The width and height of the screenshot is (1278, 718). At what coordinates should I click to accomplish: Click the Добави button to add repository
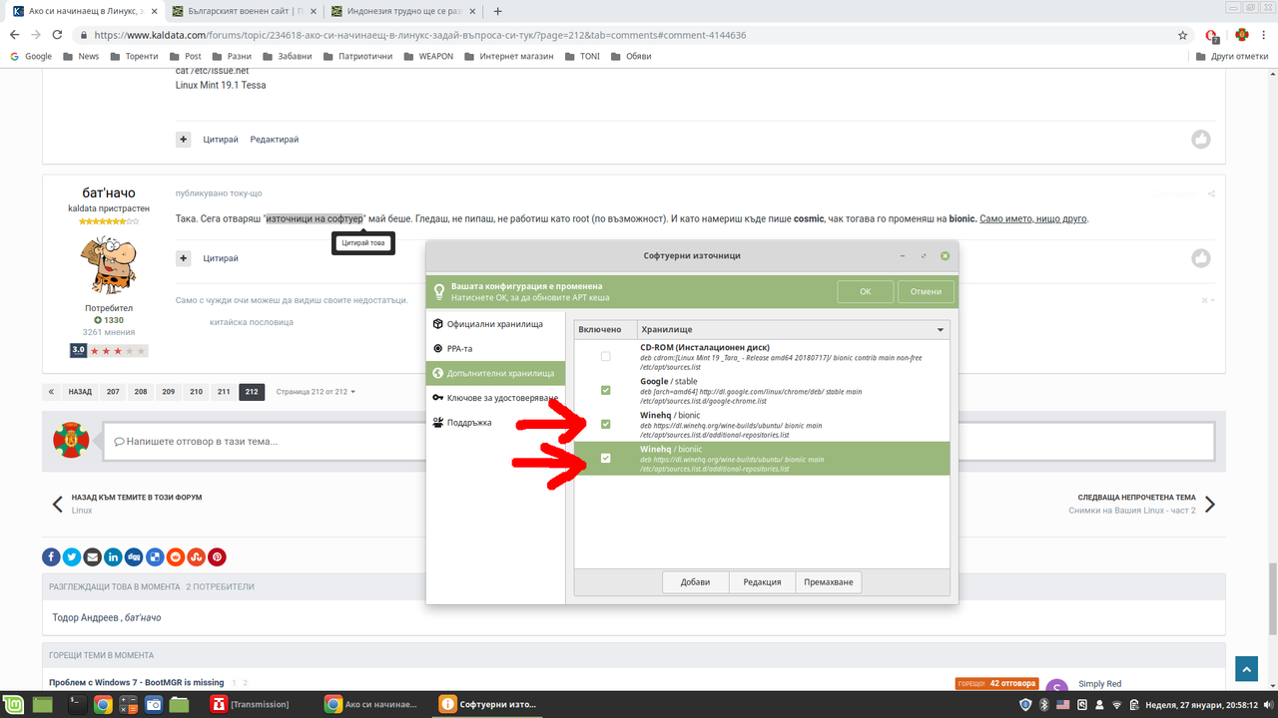pyautogui.click(x=696, y=582)
